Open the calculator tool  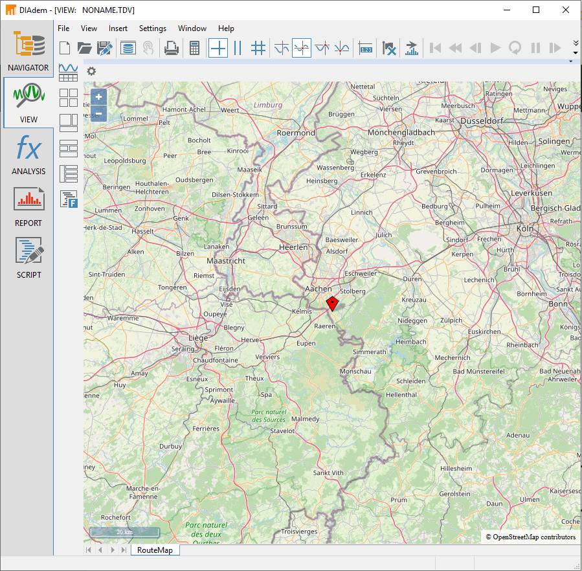click(x=194, y=49)
